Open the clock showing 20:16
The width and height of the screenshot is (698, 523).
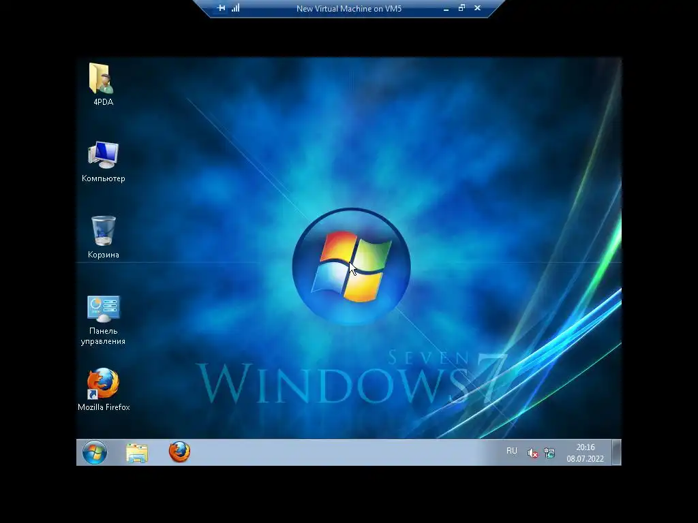coord(585,453)
